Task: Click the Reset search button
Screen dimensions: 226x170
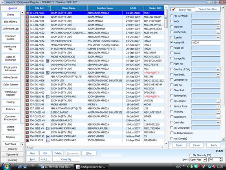Action: click(179, 145)
